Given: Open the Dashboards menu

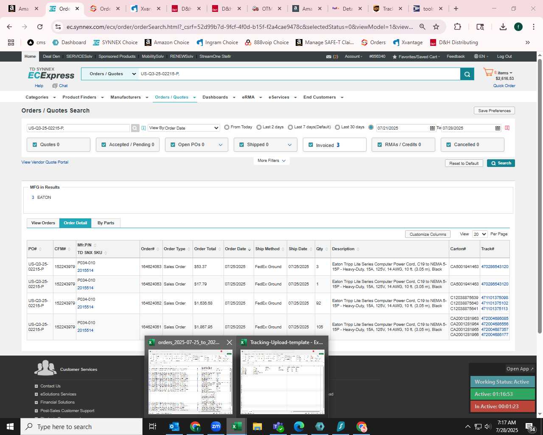Looking at the screenshot, I should click(218, 97).
